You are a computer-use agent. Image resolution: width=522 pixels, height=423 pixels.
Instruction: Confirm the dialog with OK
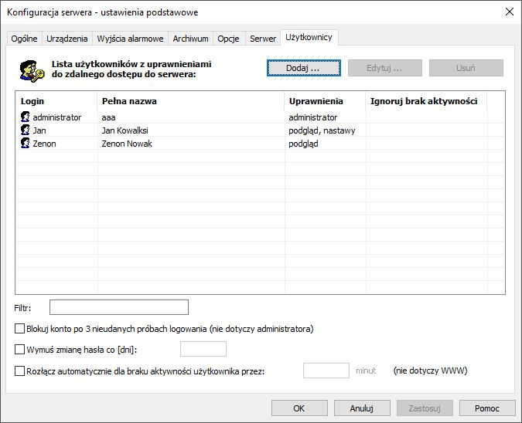(x=299, y=408)
